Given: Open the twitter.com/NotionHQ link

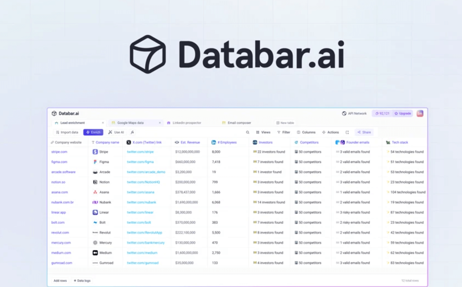Looking at the screenshot, I should coord(143,182).
